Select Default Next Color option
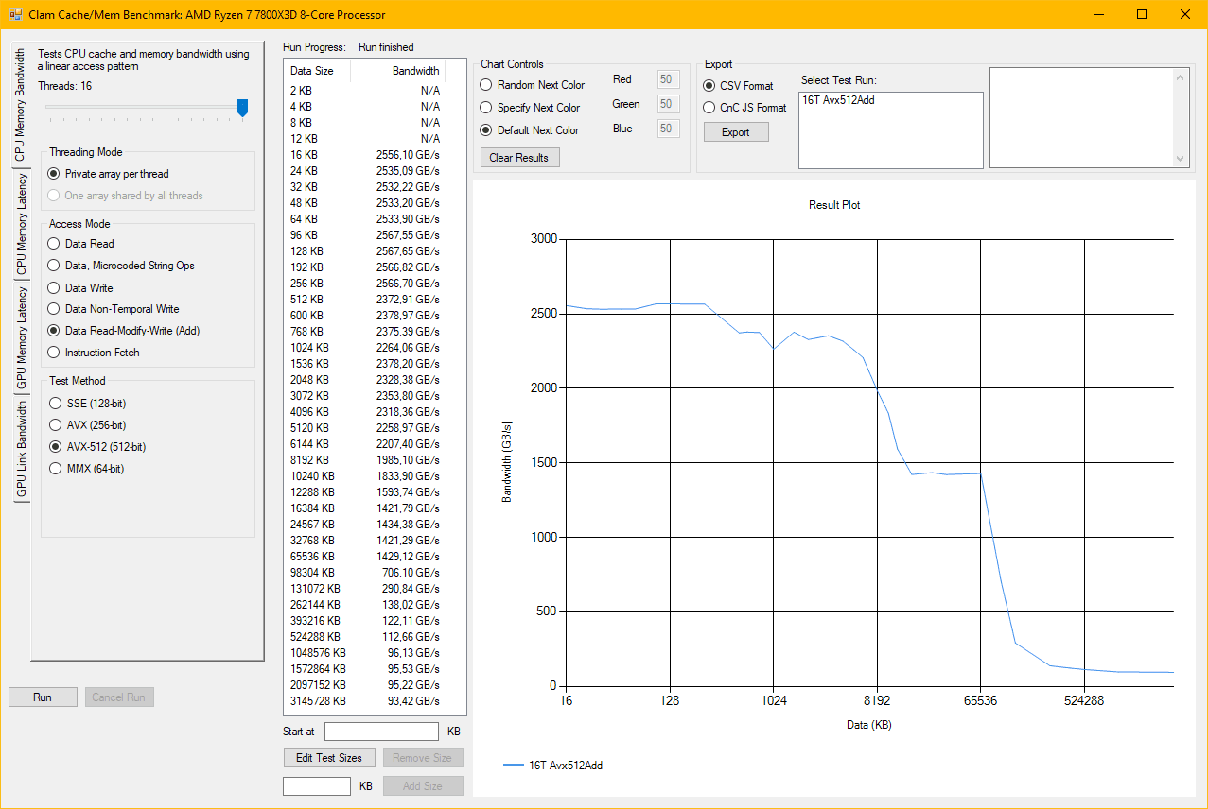 pos(530,130)
